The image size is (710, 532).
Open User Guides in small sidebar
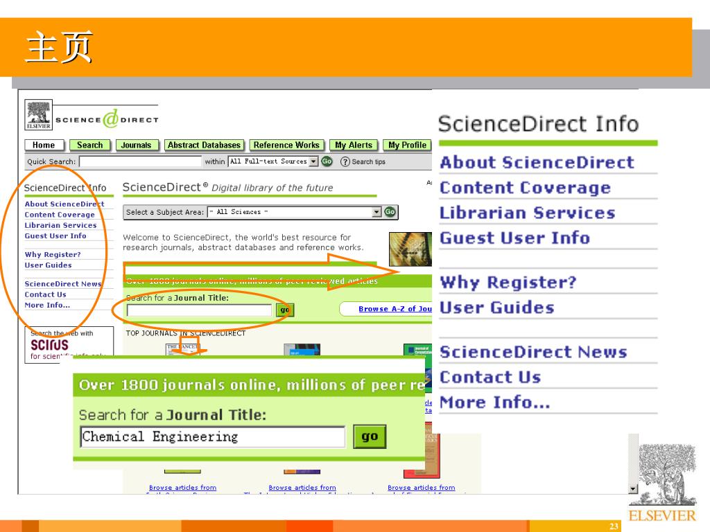tap(48, 265)
